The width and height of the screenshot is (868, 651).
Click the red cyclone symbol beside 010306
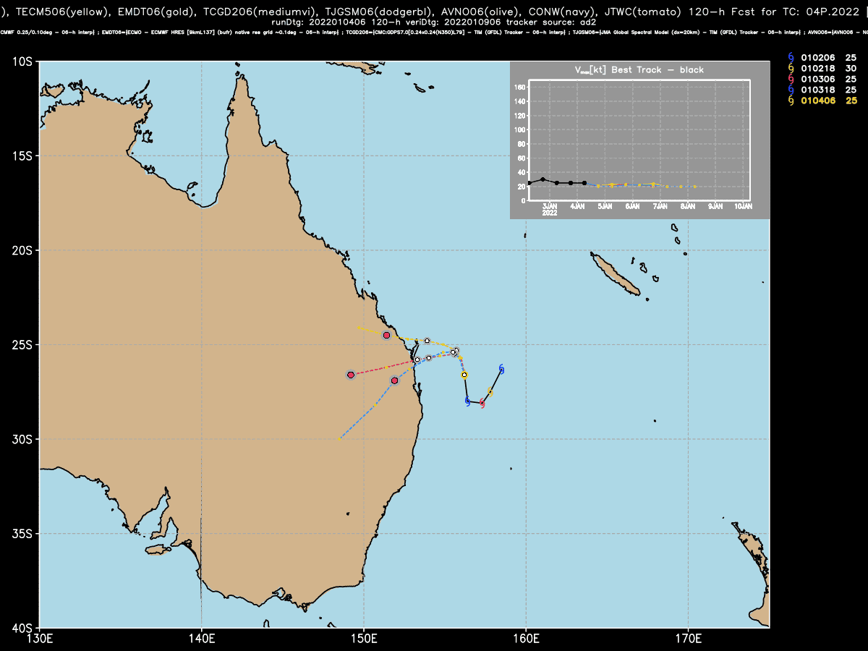tap(791, 79)
